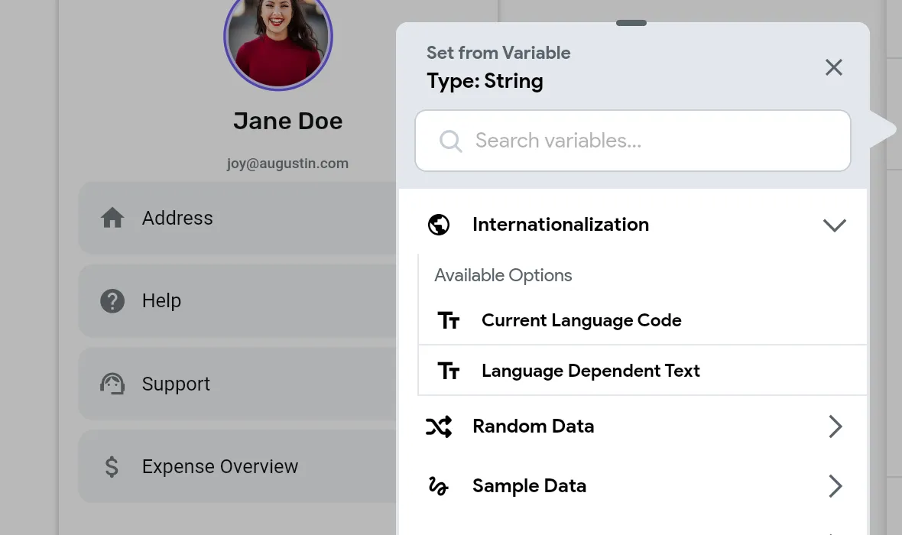Click the headset Support icon
Screen dimensions: 902x535
[112, 384]
